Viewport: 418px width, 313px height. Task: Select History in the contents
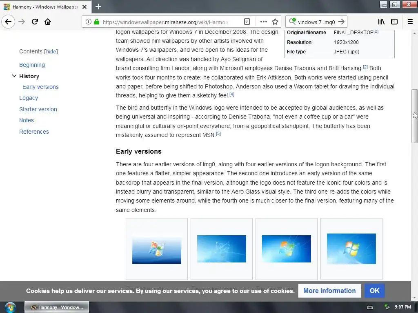29,76
